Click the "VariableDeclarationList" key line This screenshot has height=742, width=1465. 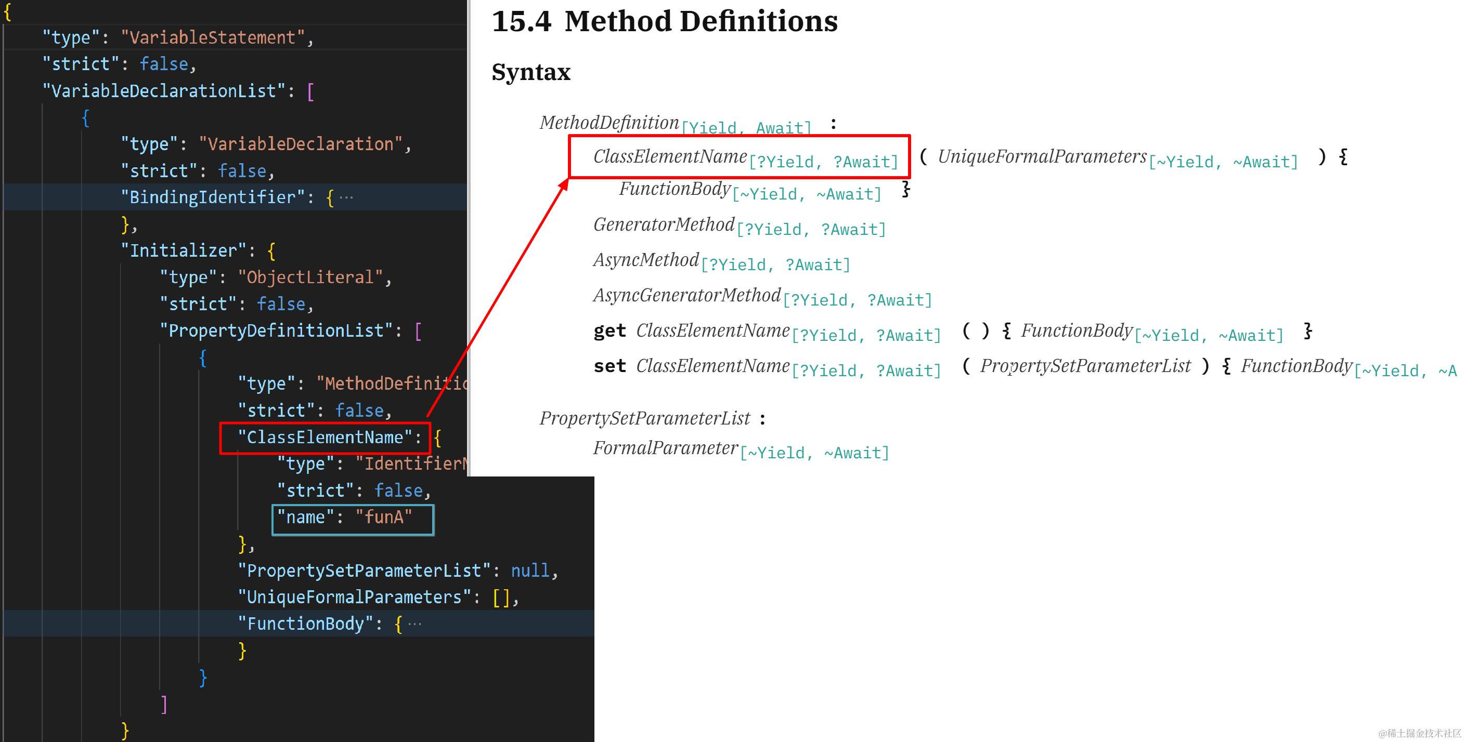[x=163, y=91]
